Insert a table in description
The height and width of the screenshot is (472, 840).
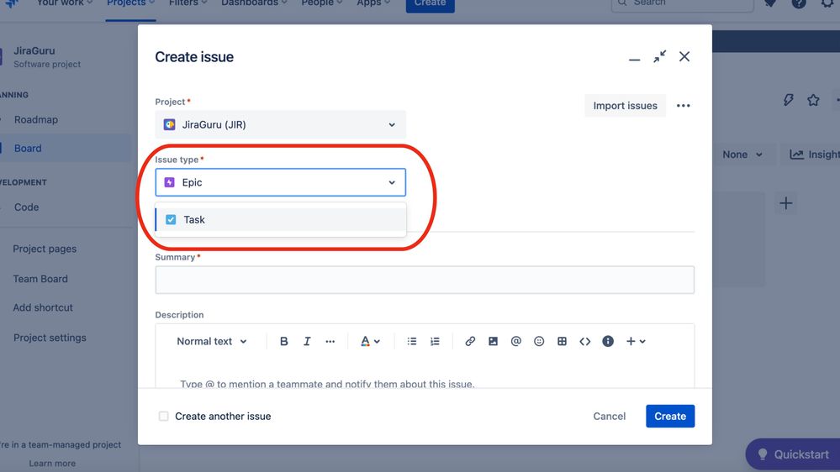[562, 342]
